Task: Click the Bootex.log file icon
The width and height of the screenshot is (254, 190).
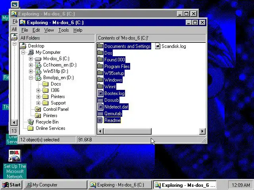Action: click(x=100, y=93)
